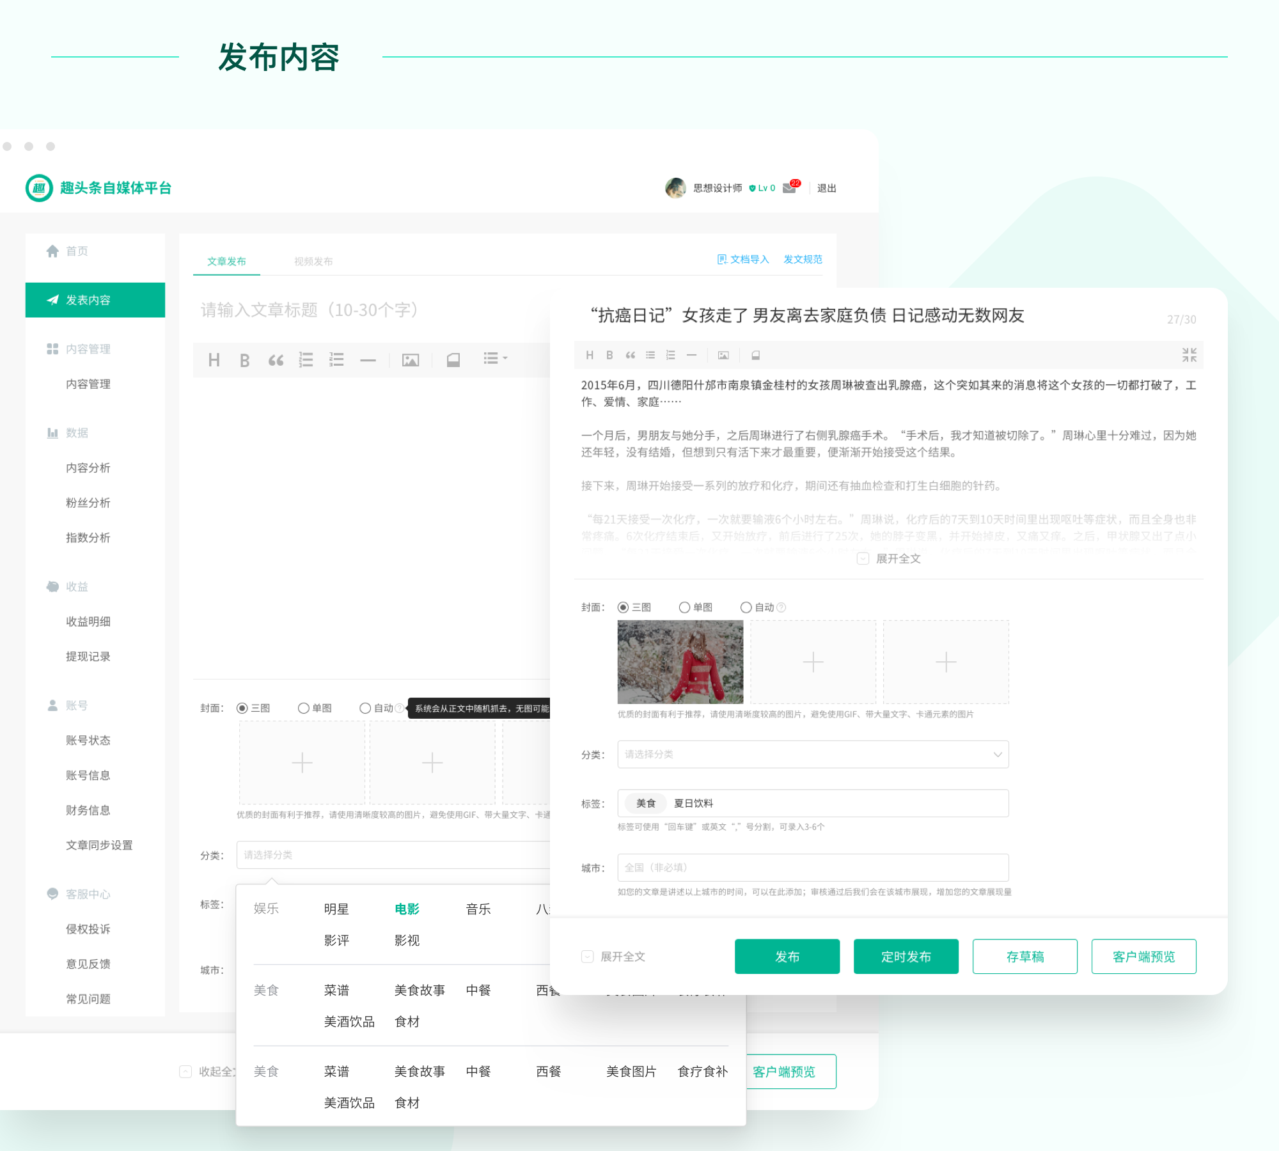Click the 存草稿 button
The height and width of the screenshot is (1151, 1279).
pyautogui.click(x=1025, y=957)
